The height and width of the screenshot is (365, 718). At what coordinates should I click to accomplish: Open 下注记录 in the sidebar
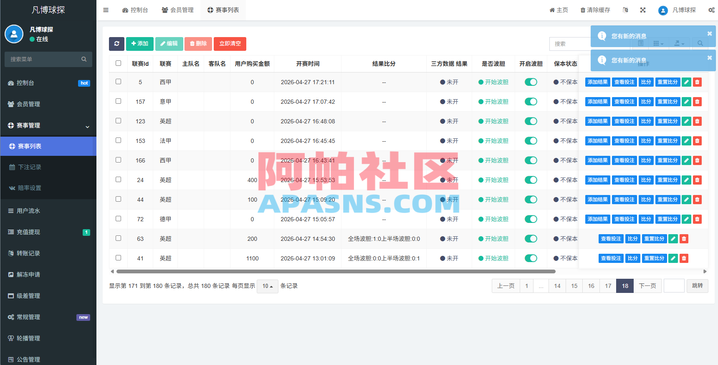[x=48, y=167]
